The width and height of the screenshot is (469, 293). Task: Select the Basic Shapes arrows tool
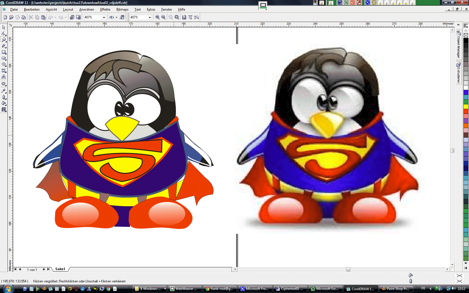4,70
